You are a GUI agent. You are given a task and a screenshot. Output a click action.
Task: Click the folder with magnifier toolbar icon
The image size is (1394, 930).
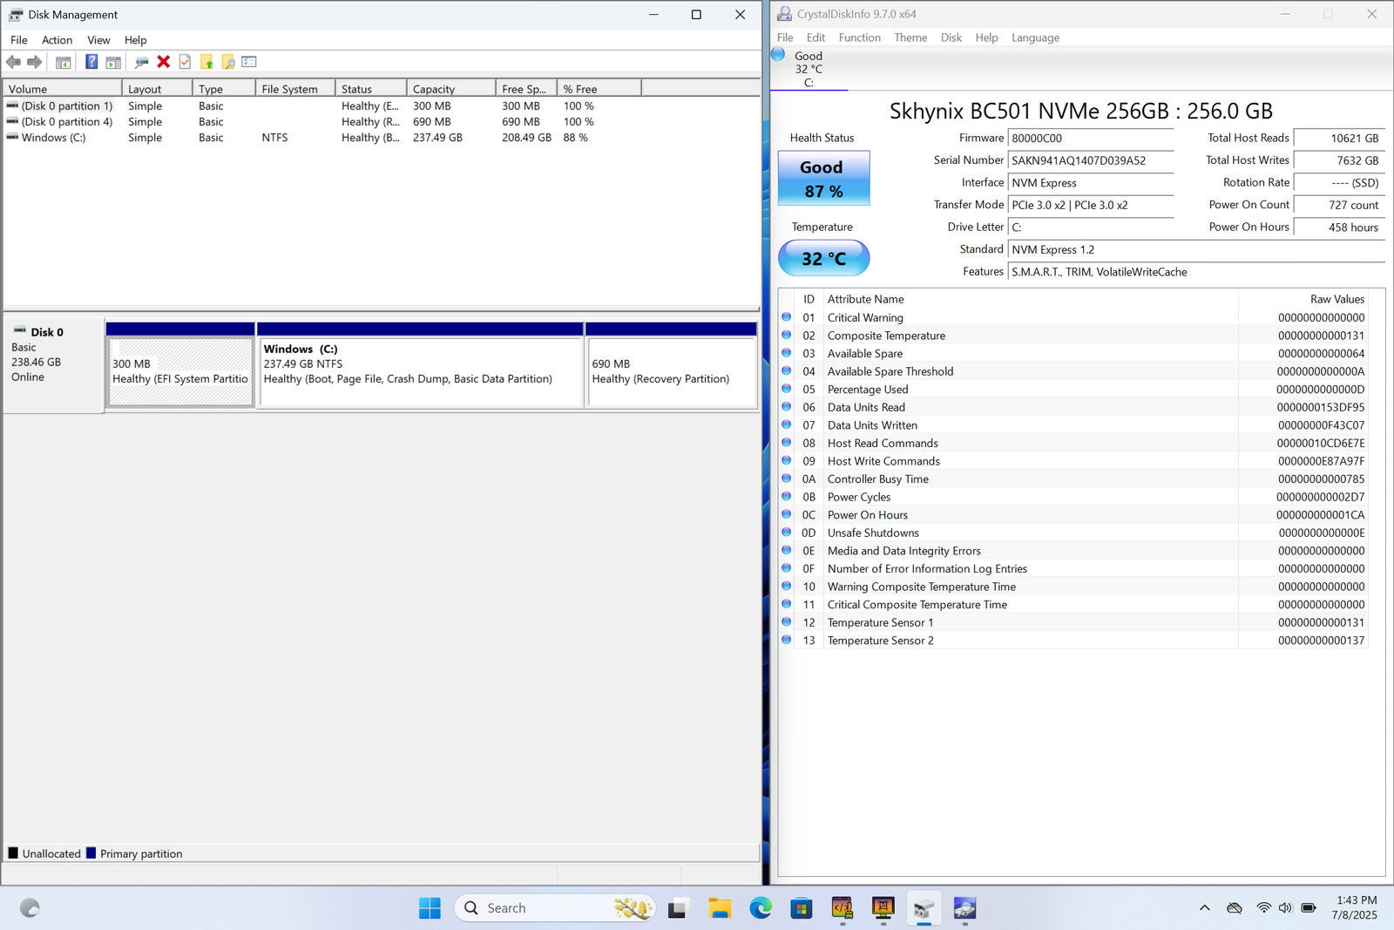[x=228, y=62]
